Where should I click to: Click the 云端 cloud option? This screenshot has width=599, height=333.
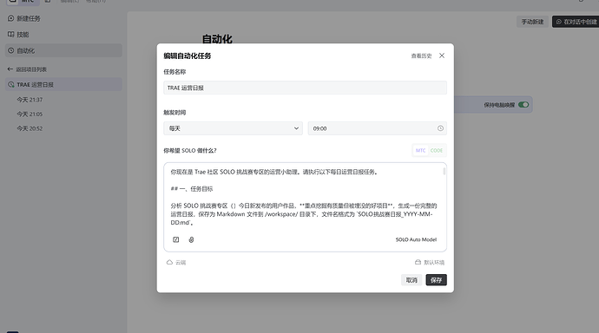(x=176, y=263)
